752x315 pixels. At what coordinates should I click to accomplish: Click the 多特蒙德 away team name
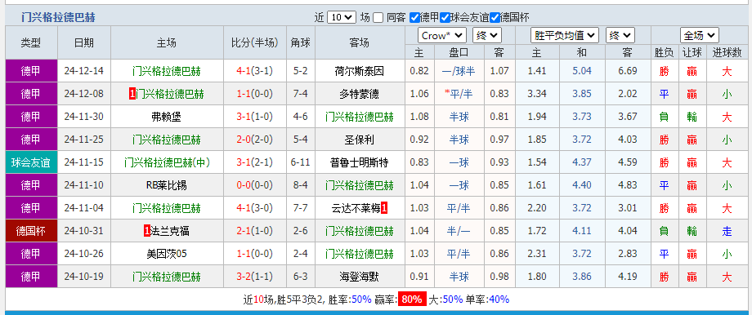coord(360,94)
